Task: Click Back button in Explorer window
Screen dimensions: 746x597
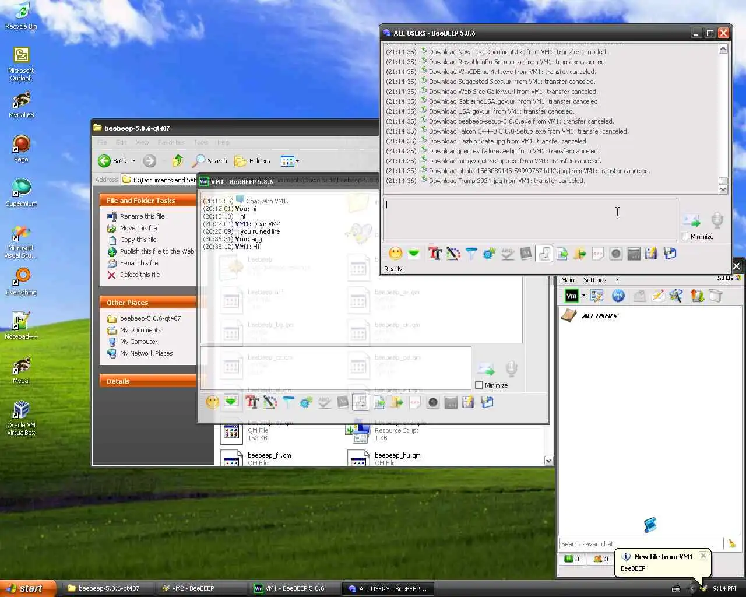Action: coord(112,161)
